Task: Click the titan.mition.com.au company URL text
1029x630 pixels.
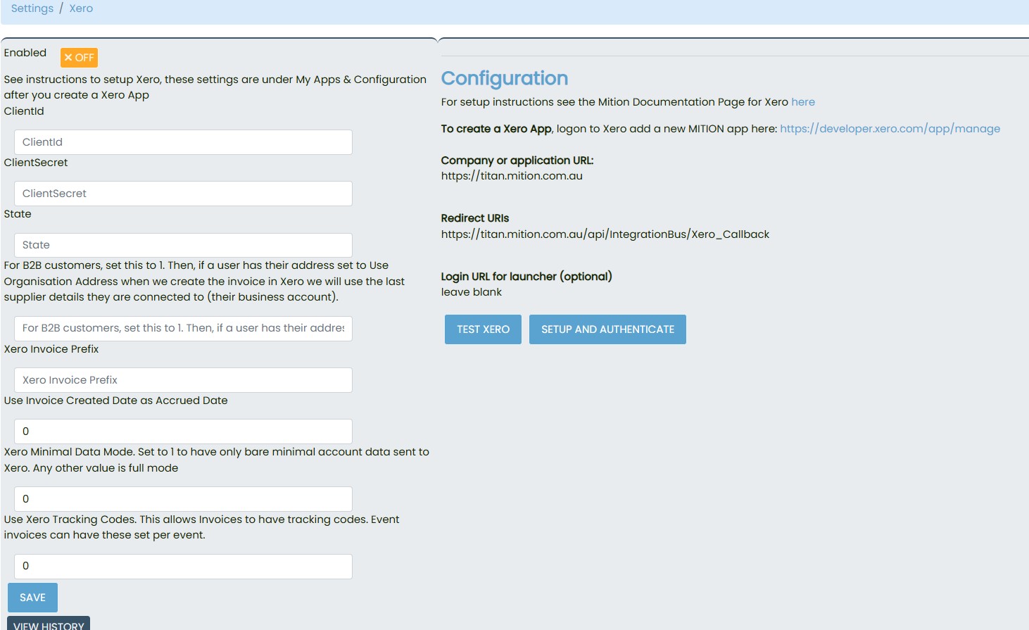Action: [x=512, y=176]
